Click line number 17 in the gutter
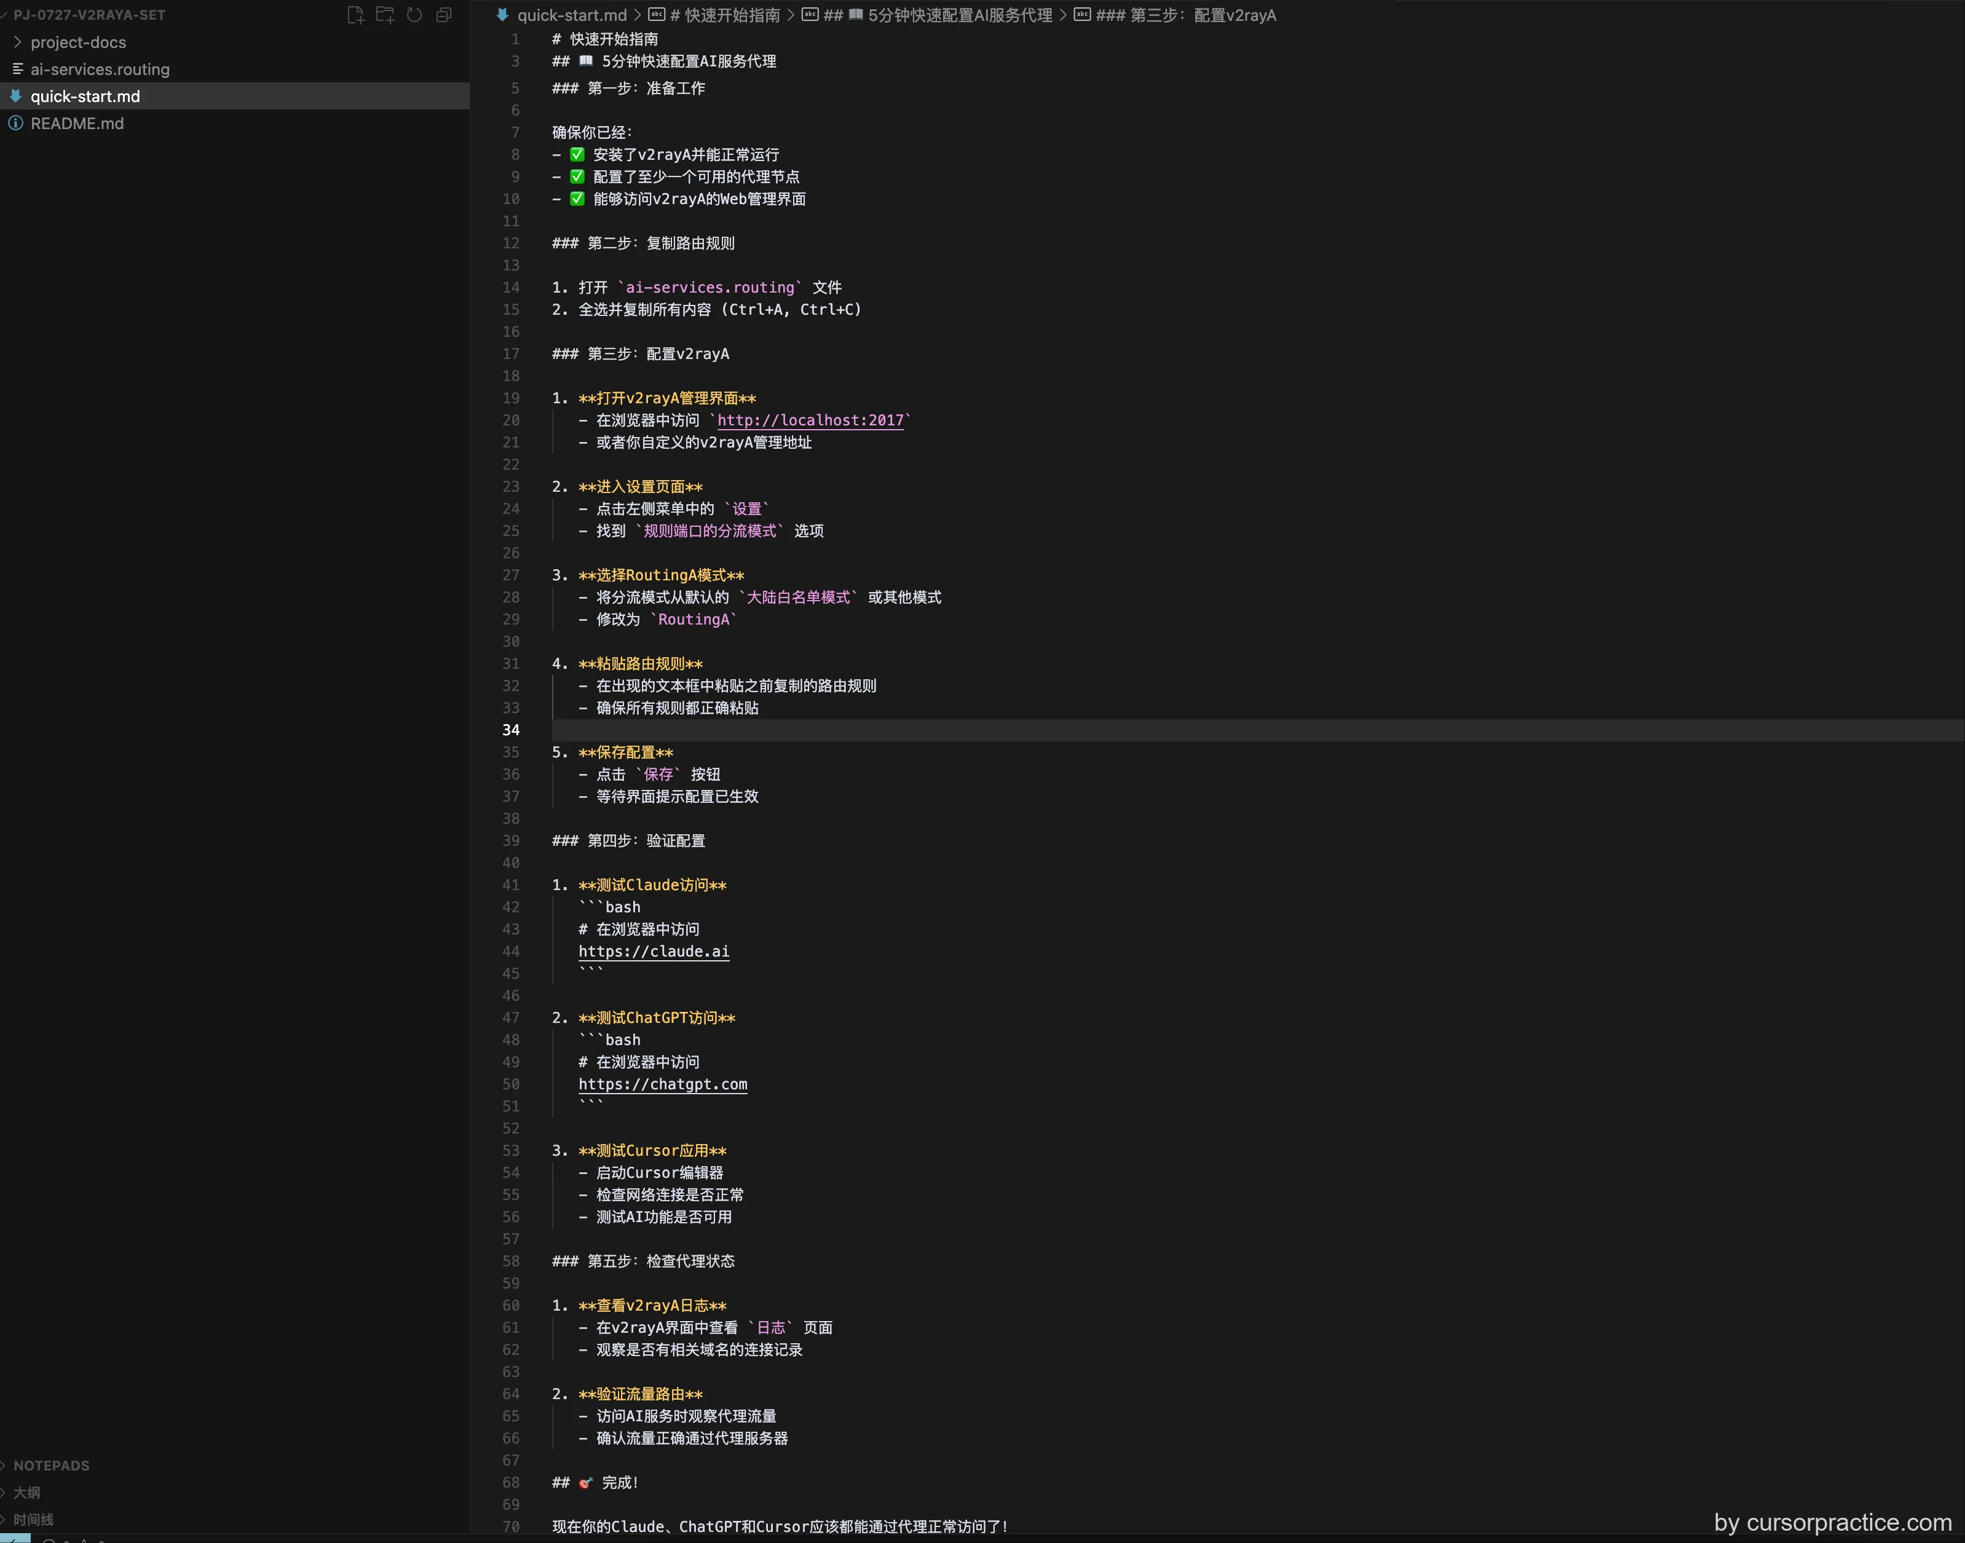 512,353
